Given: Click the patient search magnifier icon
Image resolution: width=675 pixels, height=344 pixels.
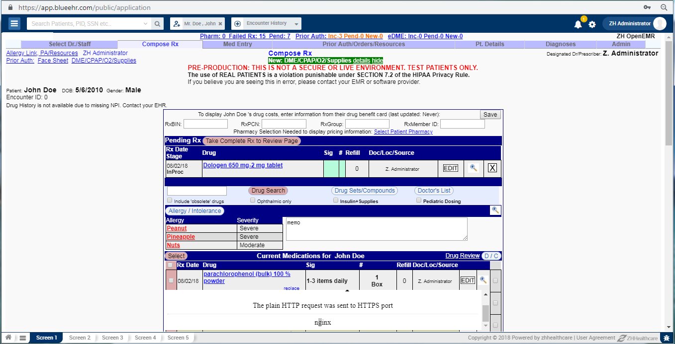Looking at the screenshot, I should (157, 23).
